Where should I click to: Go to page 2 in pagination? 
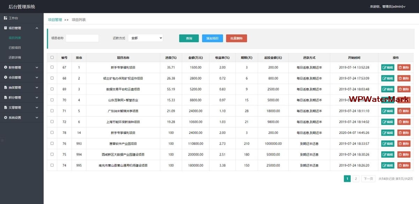pos(356,179)
